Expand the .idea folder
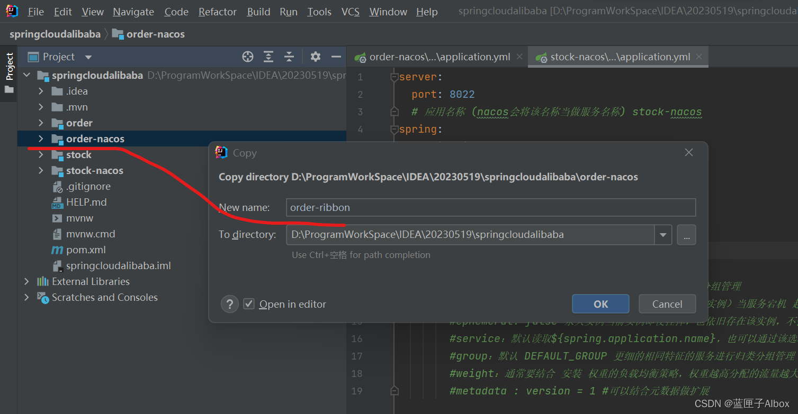Image resolution: width=798 pixels, height=414 pixels. pyautogui.click(x=41, y=91)
